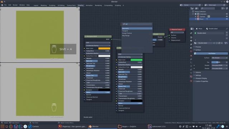Screen dimensions: 229x129
Task: Click the Camera object icon in outliner
Action: pos(198,16)
